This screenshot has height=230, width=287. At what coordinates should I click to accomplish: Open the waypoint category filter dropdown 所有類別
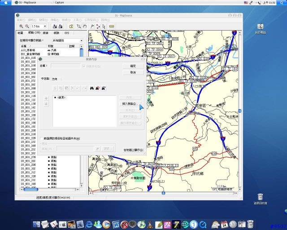pyautogui.click(x=68, y=40)
